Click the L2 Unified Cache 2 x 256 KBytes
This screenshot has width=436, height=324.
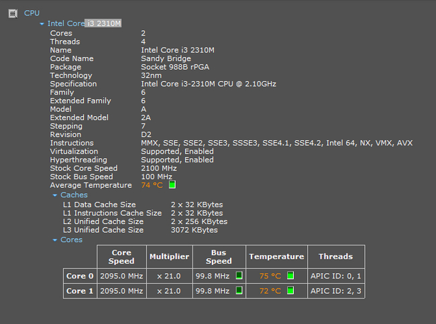pos(199,221)
